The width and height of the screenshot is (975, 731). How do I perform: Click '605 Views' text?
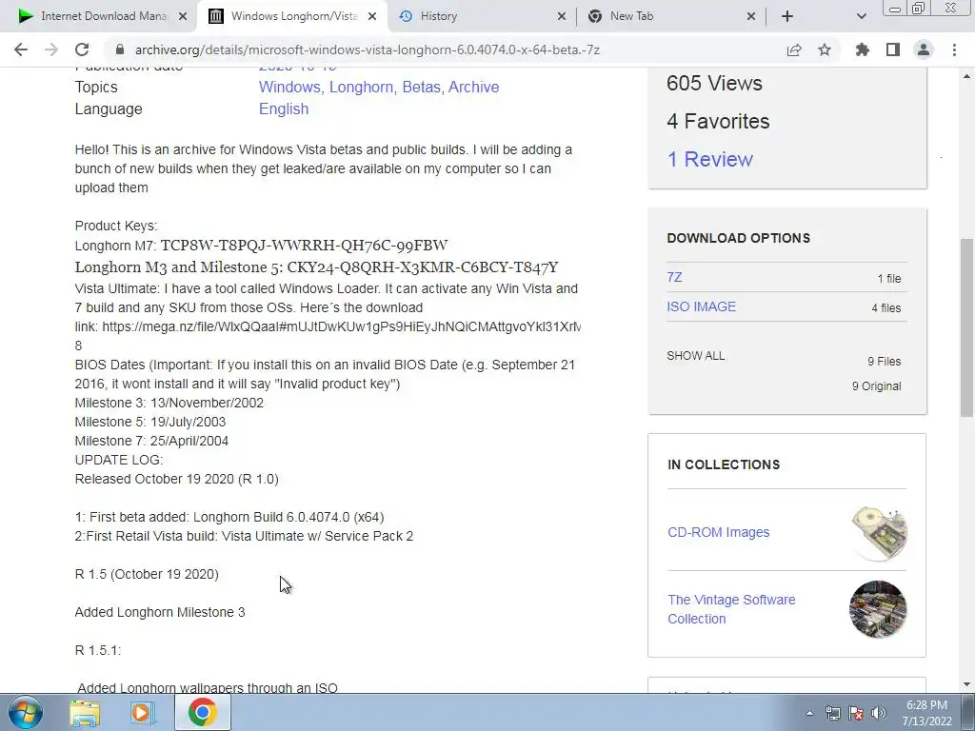point(714,83)
